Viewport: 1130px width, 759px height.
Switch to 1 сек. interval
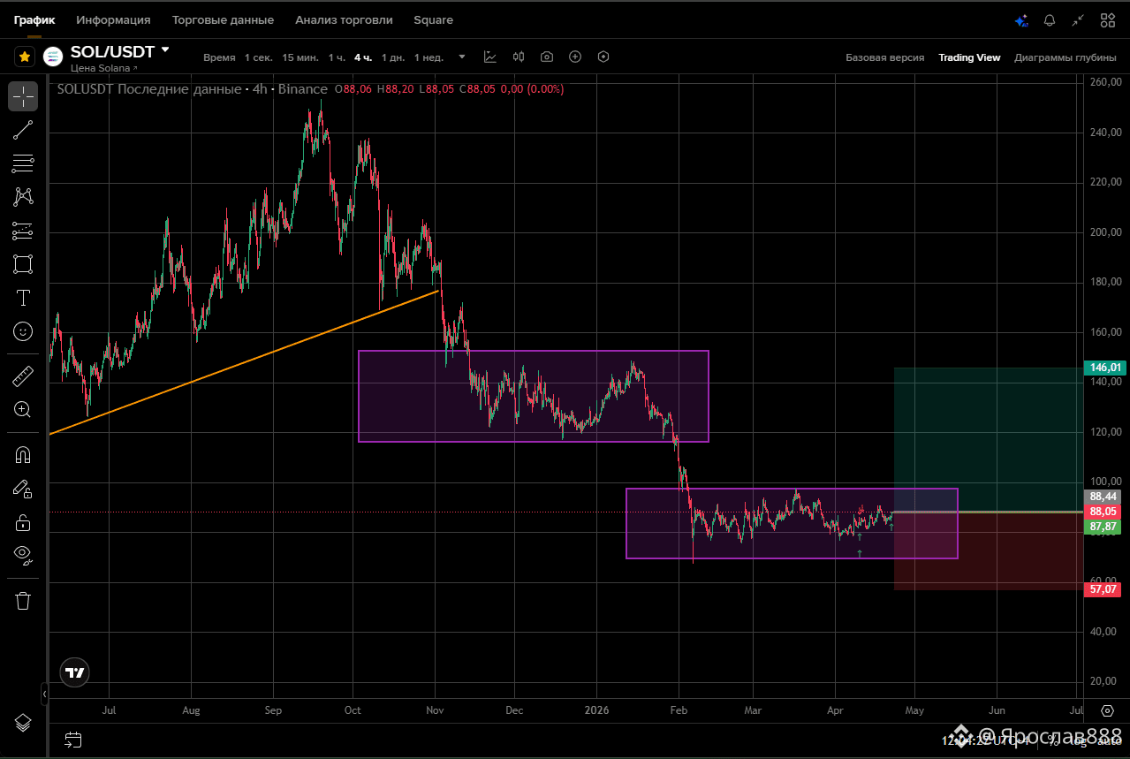point(259,57)
